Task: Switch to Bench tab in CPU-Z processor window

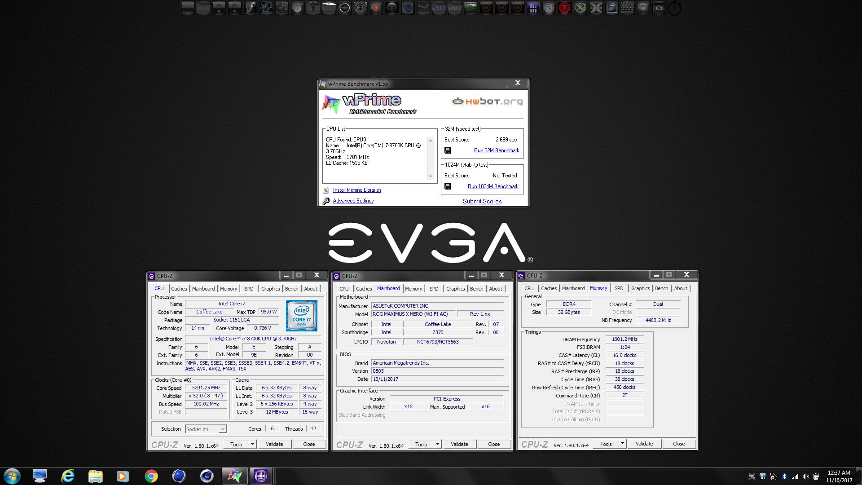Action: click(291, 289)
